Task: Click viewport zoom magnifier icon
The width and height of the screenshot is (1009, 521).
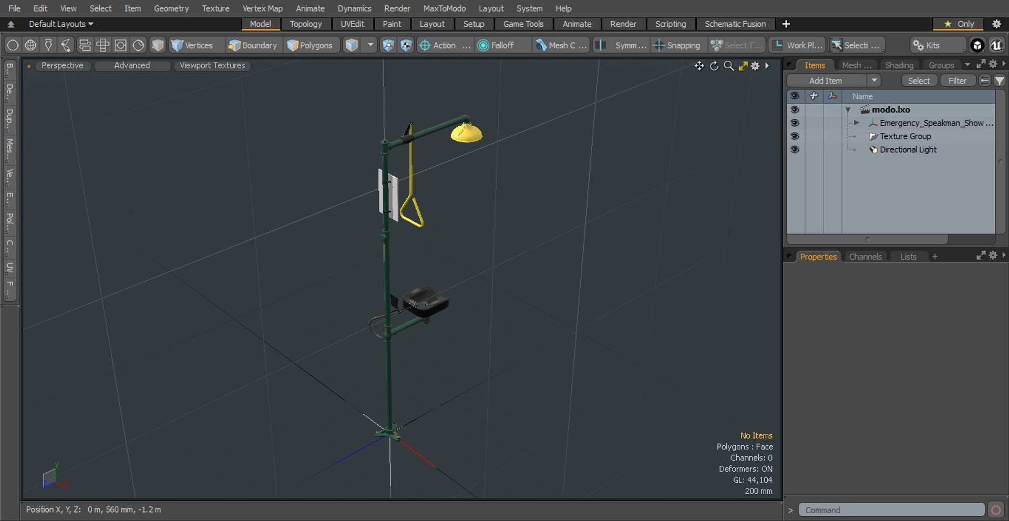Action: pyautogui.click(x=728, y=66)
